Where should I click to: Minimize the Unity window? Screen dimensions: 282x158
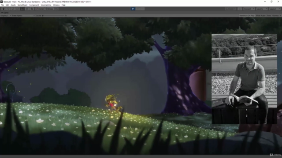click(x=265, y=2)
